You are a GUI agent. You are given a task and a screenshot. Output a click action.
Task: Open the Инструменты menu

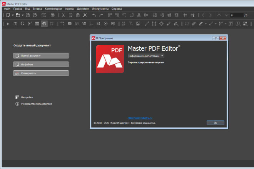tap(100, 9)
